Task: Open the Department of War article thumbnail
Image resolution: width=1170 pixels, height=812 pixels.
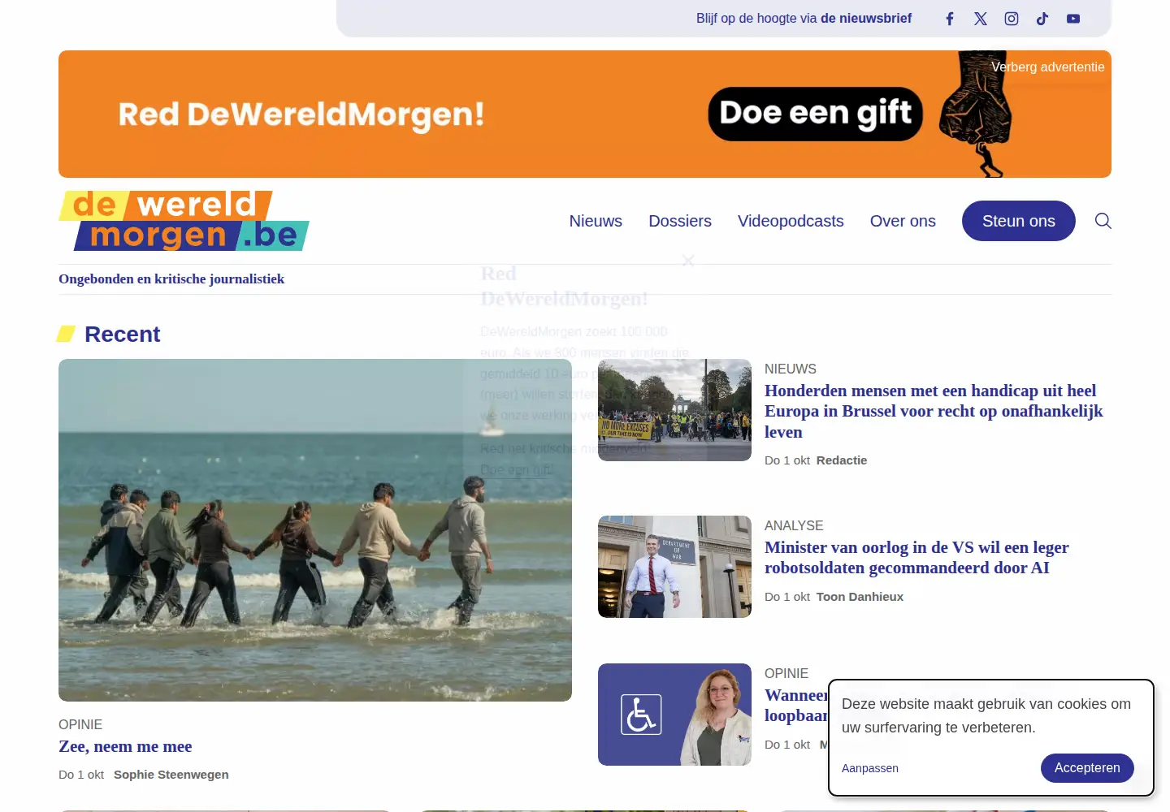Action: click(x=674, y=567)
